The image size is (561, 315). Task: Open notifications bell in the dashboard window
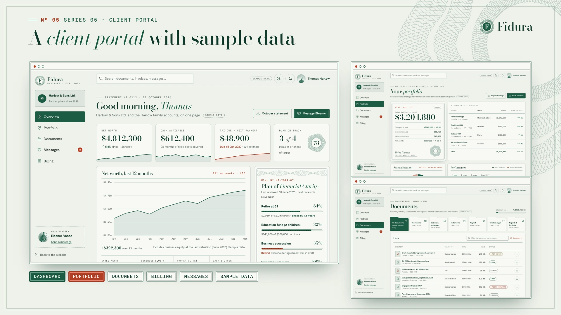pos(290,78)
